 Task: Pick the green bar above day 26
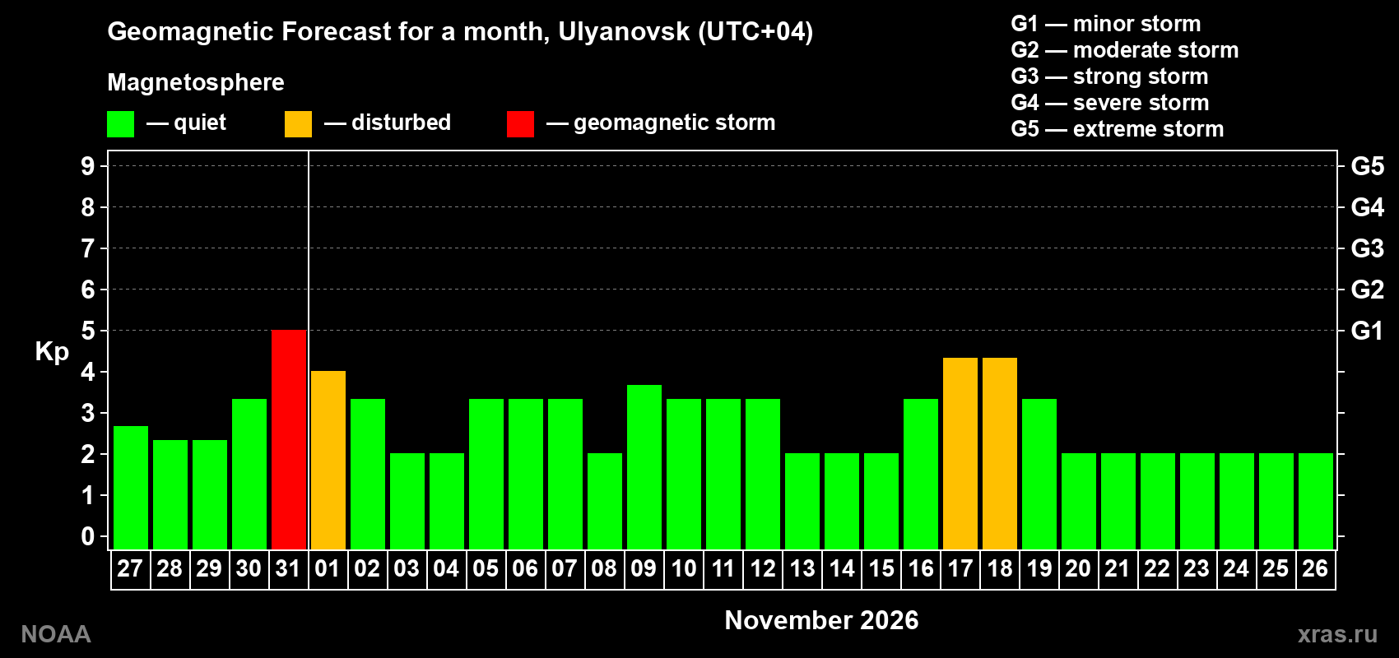(x=1316, y=502)
